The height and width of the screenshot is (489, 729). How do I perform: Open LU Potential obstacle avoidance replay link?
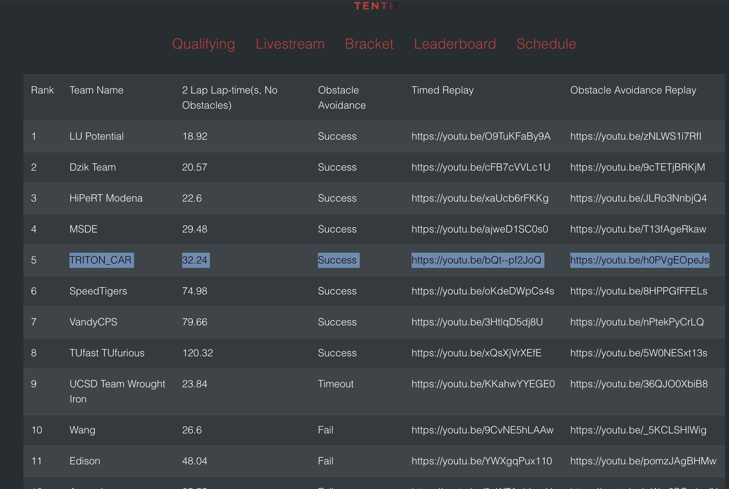pyautogui.click(x=635, y=136)
